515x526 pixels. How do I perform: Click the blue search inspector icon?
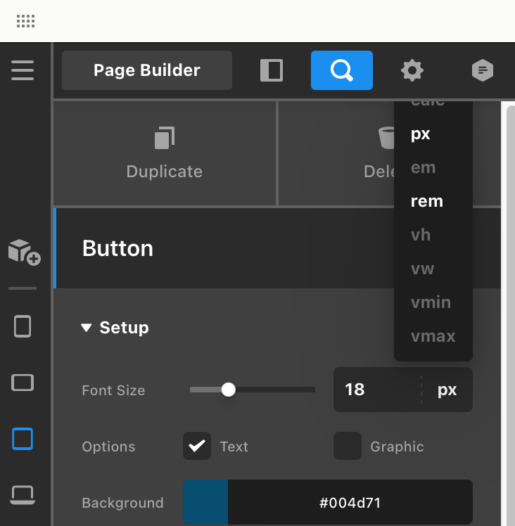pos(342,70)
